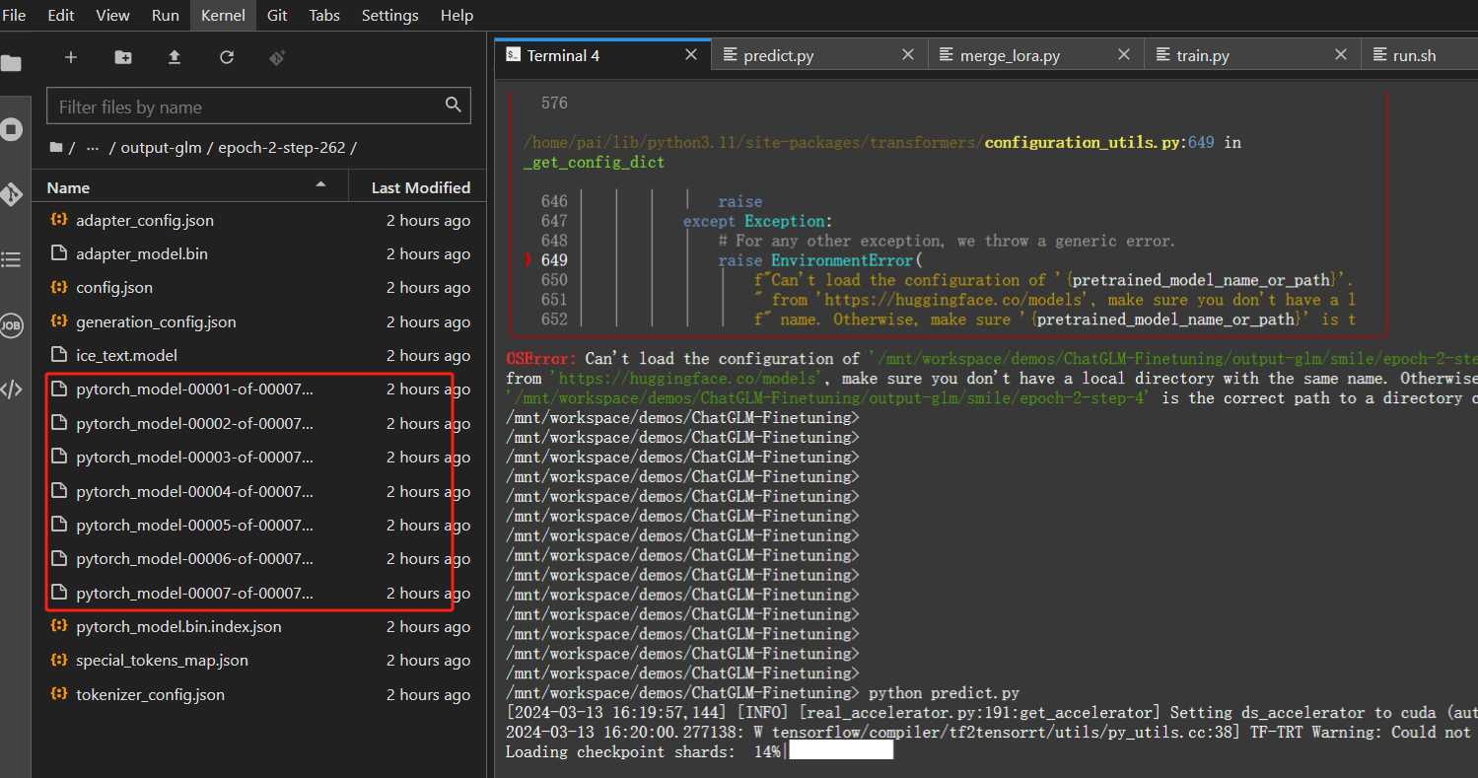Viewport: 1478px width, 778px height.
Task: Open the File menu
Action: pos(14,15)
